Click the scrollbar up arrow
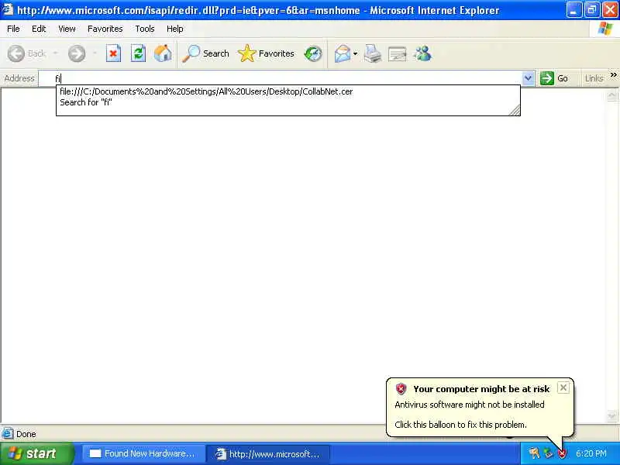 pos(611,95)
